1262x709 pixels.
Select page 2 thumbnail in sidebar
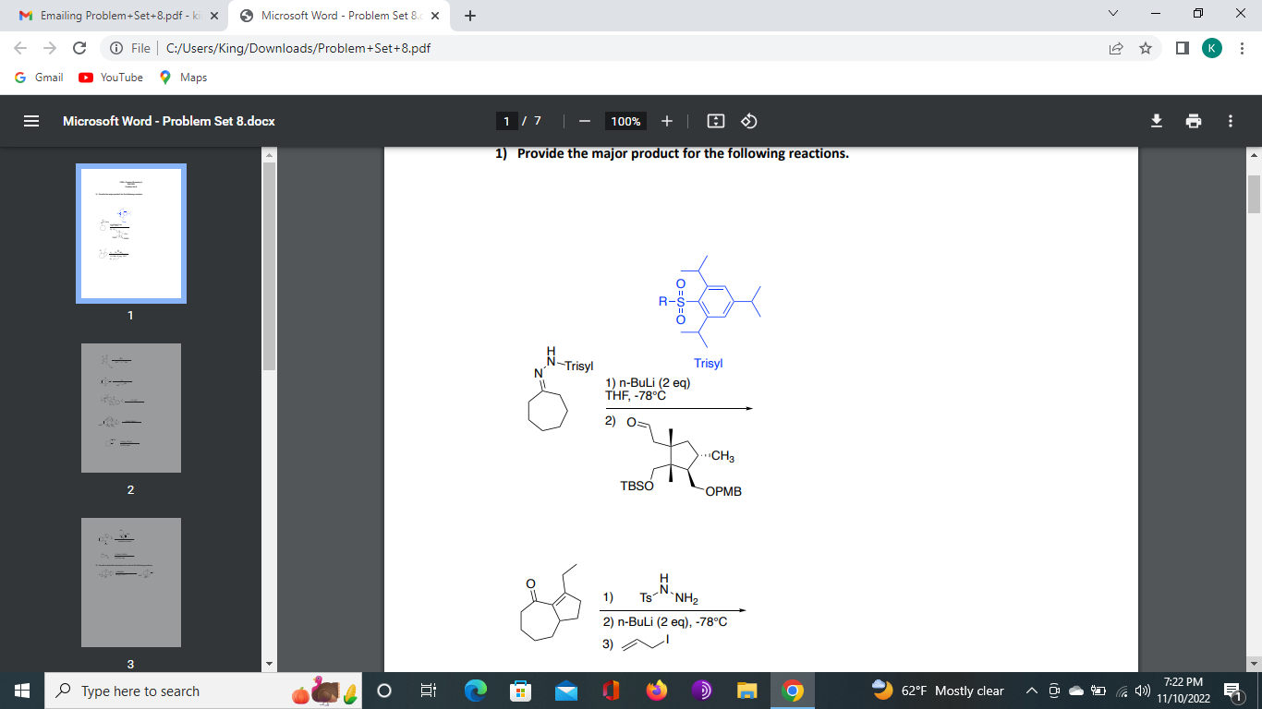[x=131, y=408]
